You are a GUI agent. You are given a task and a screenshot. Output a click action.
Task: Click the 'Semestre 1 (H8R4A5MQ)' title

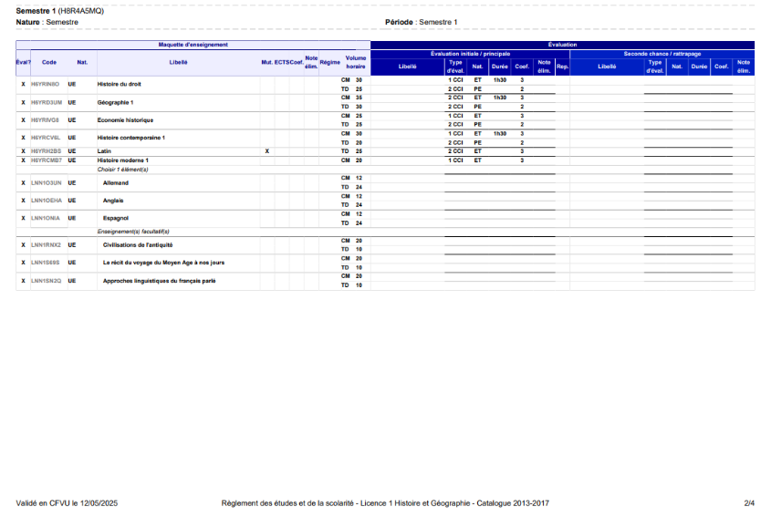click(x=58, y=10)
